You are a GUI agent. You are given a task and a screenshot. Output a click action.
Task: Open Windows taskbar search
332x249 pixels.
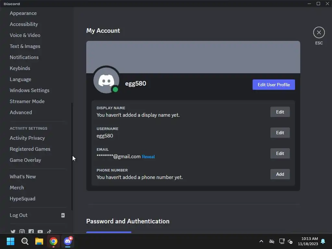coord(25,241)
